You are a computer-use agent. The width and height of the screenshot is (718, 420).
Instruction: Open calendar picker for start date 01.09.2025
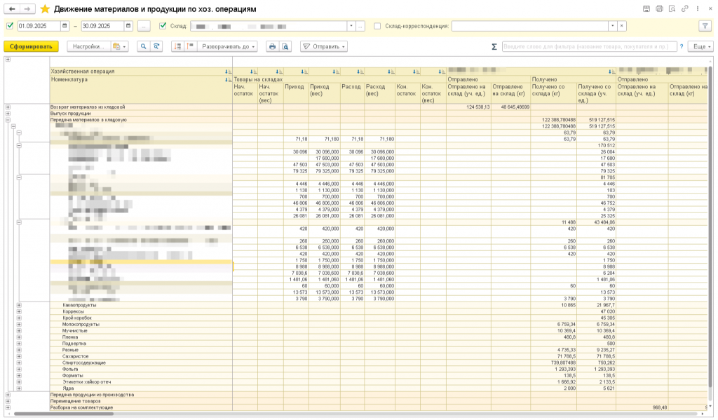(x=65, y=26)
